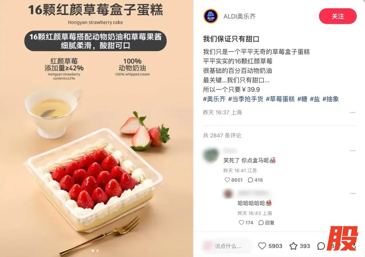Favorite the post using the star icon
Viewport: 365px width, 257px height.
coord(293,246)
